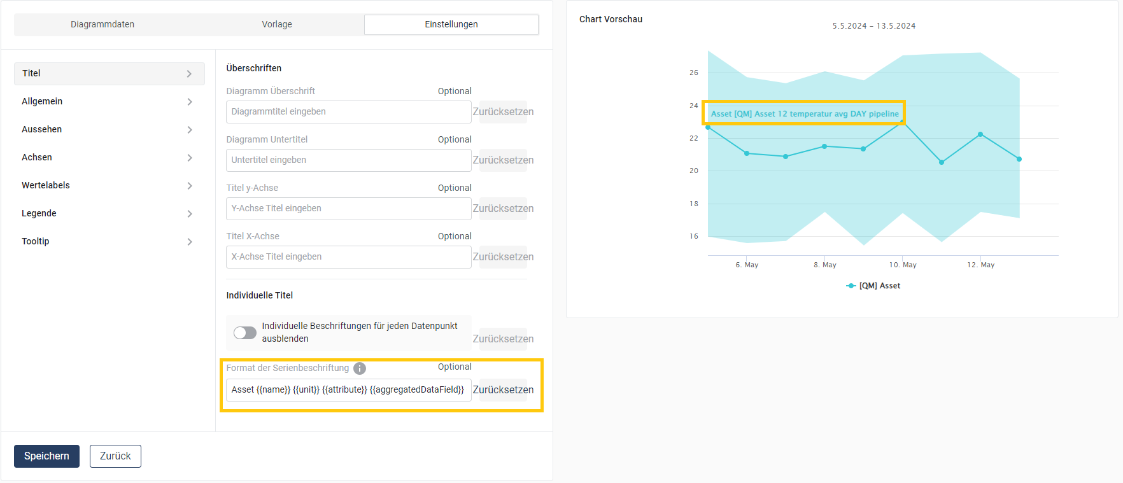This screenshot has width=1123, height=483.
Task: Switch to the Diagrammdaten tab
Action: [102, 25]
